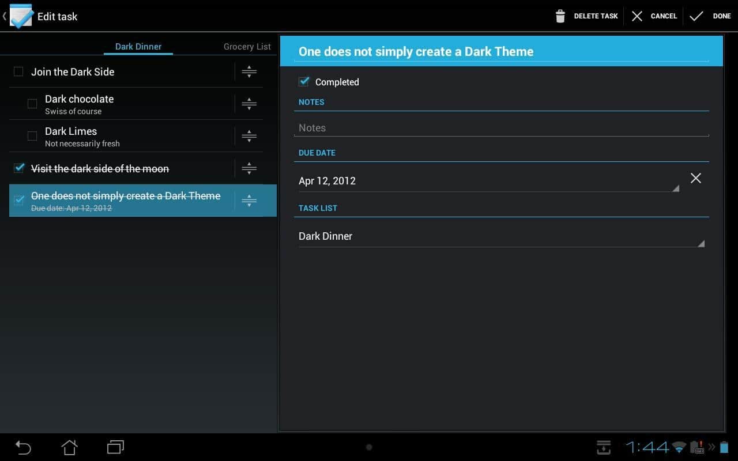Viewport: 738px width, 461px height.
Task: Tap the app checkmark icon to go back
Action: tap(21, 16)
